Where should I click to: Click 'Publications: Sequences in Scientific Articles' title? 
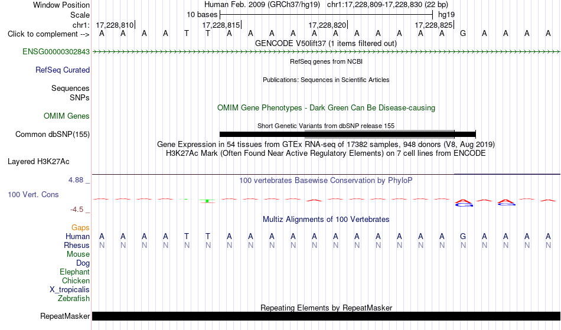[326, 80]
